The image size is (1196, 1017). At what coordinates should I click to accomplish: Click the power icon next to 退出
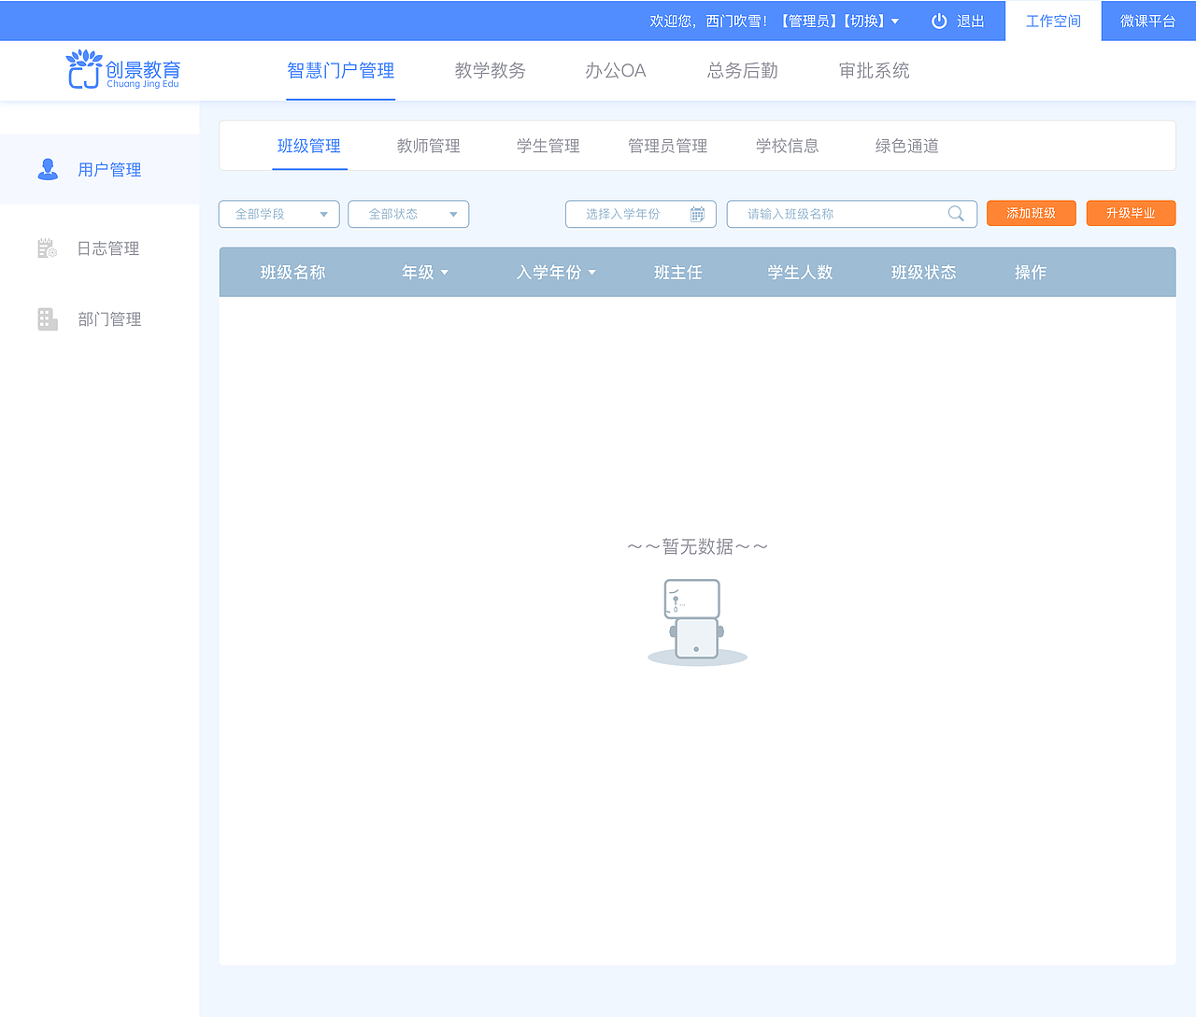[x=938, y=20]
